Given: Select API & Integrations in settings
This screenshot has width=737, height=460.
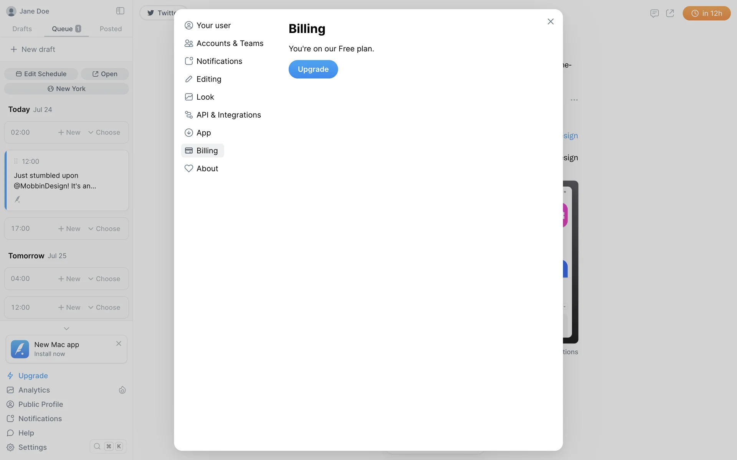Looking at the screenshot, I should pyautogui.click(x=228, y=115).
